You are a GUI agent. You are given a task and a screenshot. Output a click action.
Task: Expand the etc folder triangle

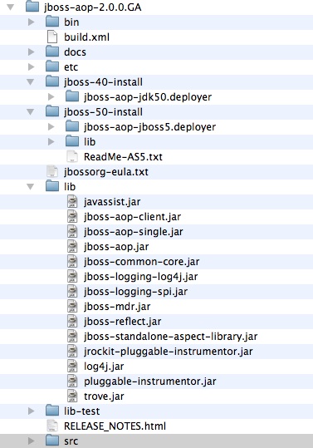[x=31, y=66]
